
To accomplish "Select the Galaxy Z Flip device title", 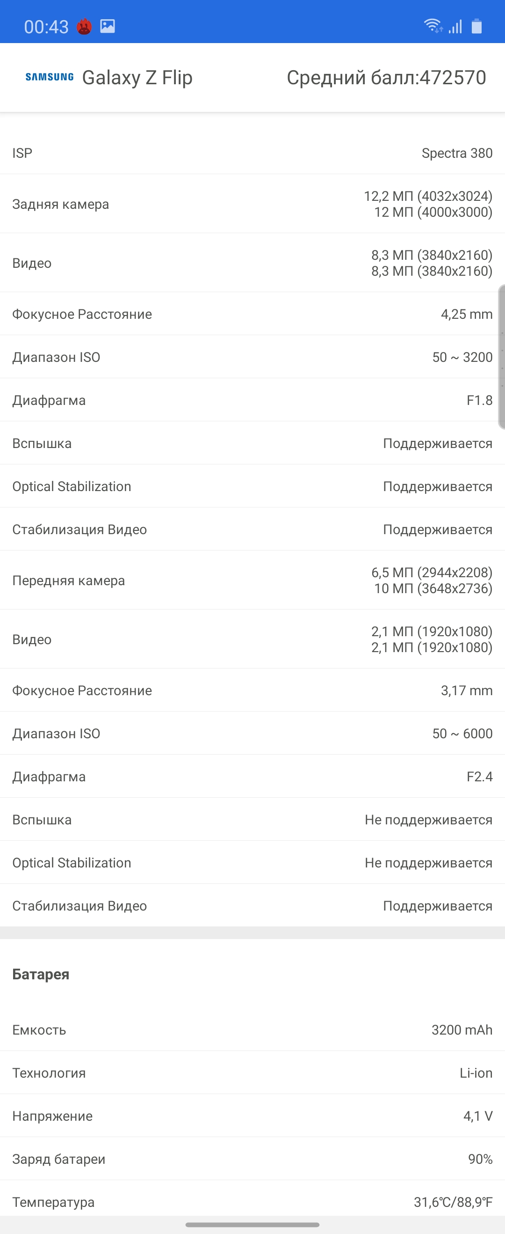I will click(x=137, y=78).
